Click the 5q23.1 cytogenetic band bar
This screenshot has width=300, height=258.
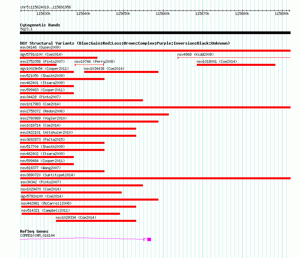pyautogui.click(x=155, y=33)
